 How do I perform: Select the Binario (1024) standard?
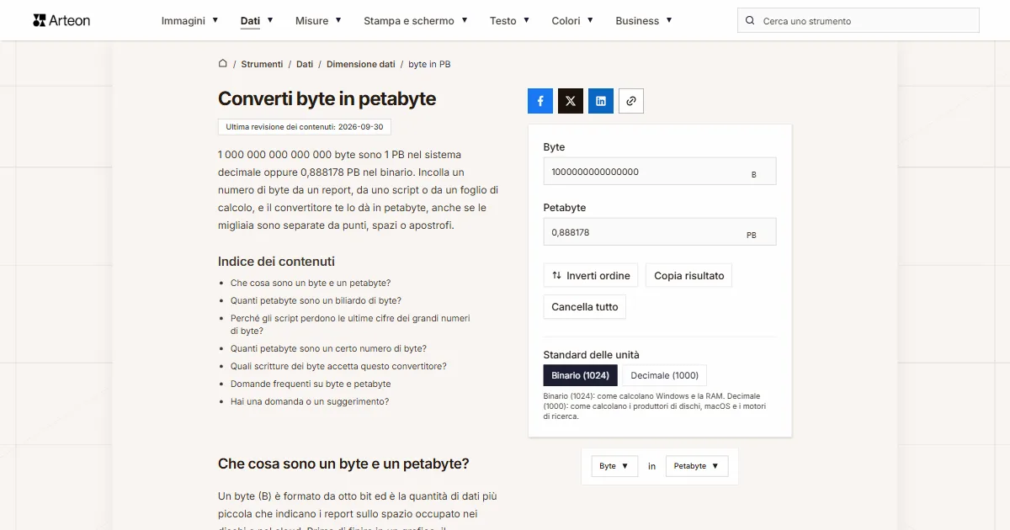581,375
